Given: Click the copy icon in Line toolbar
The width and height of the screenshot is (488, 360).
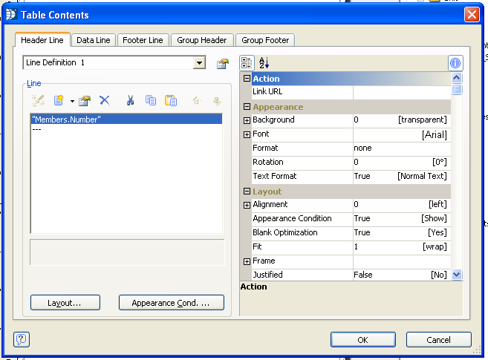Looking at the screenshot, I should tap(151, 100).
